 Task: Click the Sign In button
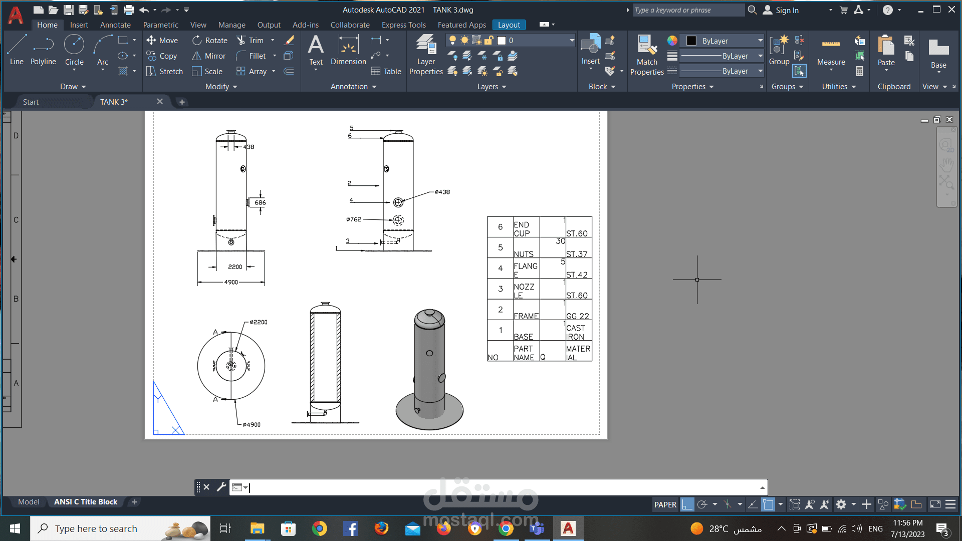787,10
